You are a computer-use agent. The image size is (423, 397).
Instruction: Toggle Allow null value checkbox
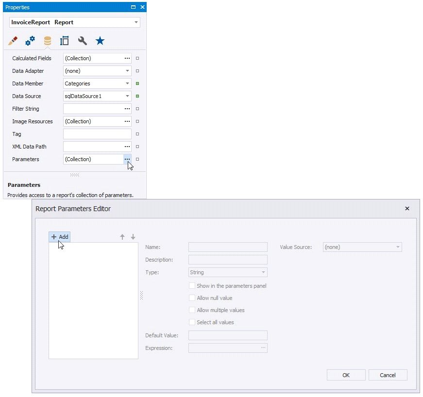click(192, 298)
